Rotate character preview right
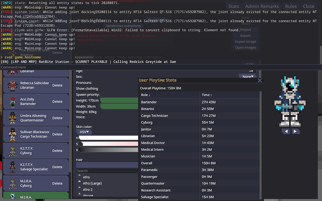The image size is (322, 201). [295, 132]
